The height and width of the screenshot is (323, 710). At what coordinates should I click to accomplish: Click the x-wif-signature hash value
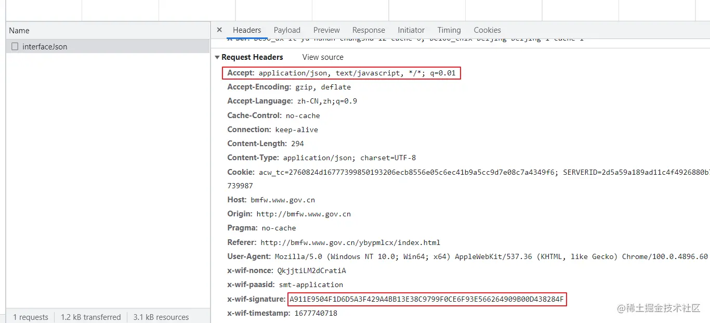pos(426,299)
